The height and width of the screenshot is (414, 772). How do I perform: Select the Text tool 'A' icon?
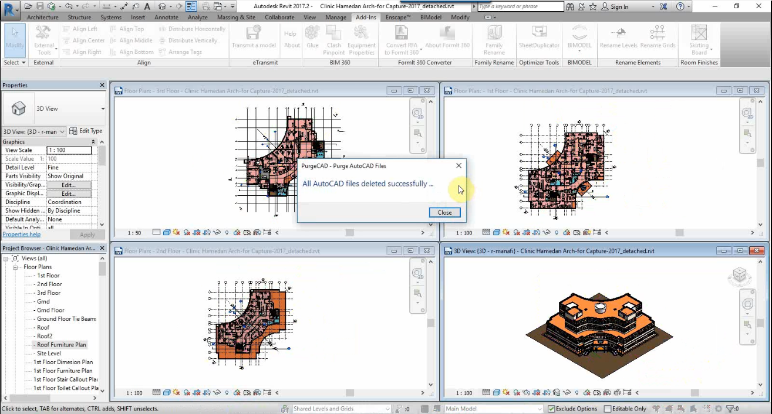(147, 6)
